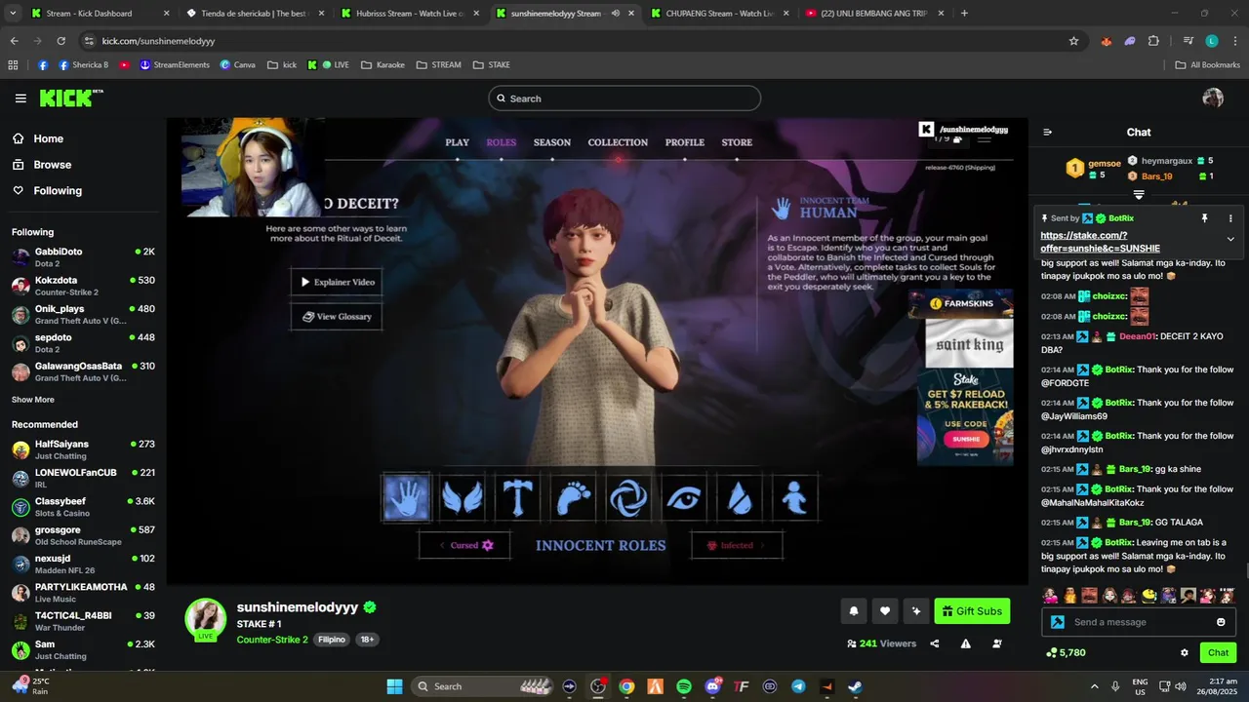
Task: Toggle stream notification bell
Action: point(854,611)
